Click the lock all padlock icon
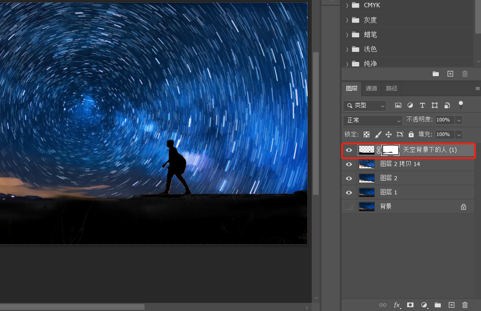This screenshot has width=481, height=311. (x=411, y=134)
